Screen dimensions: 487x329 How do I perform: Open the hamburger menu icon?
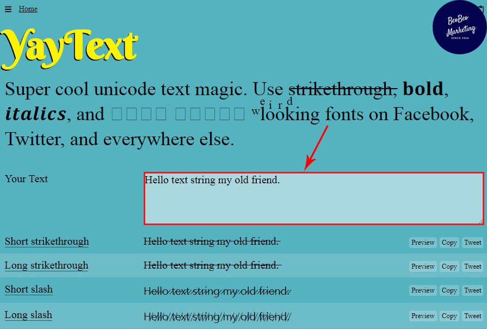(8, 9)
